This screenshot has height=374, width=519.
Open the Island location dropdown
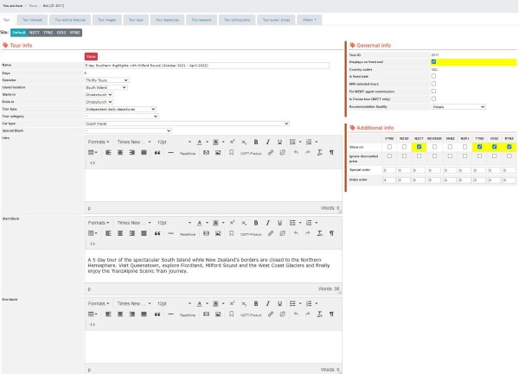[106, 87]
